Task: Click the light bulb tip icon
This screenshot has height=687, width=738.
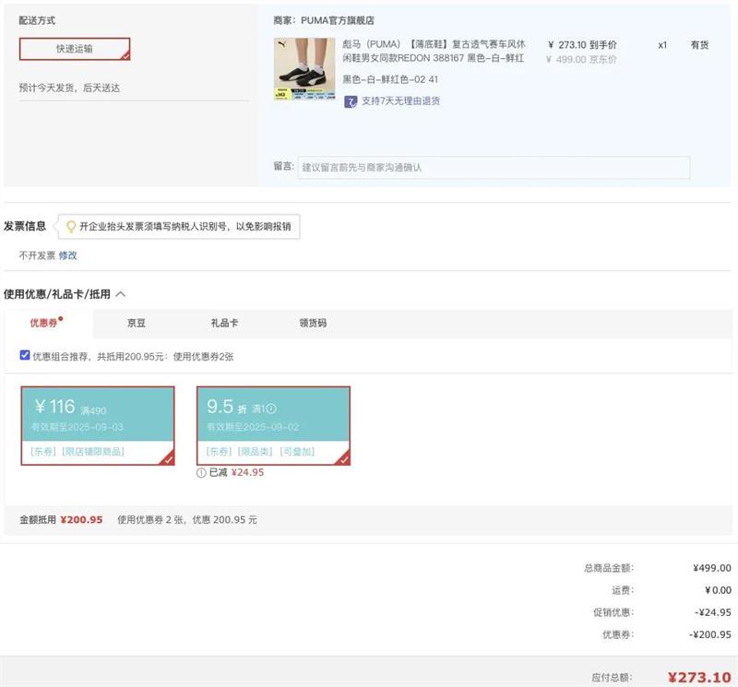Action: point(70,226)
